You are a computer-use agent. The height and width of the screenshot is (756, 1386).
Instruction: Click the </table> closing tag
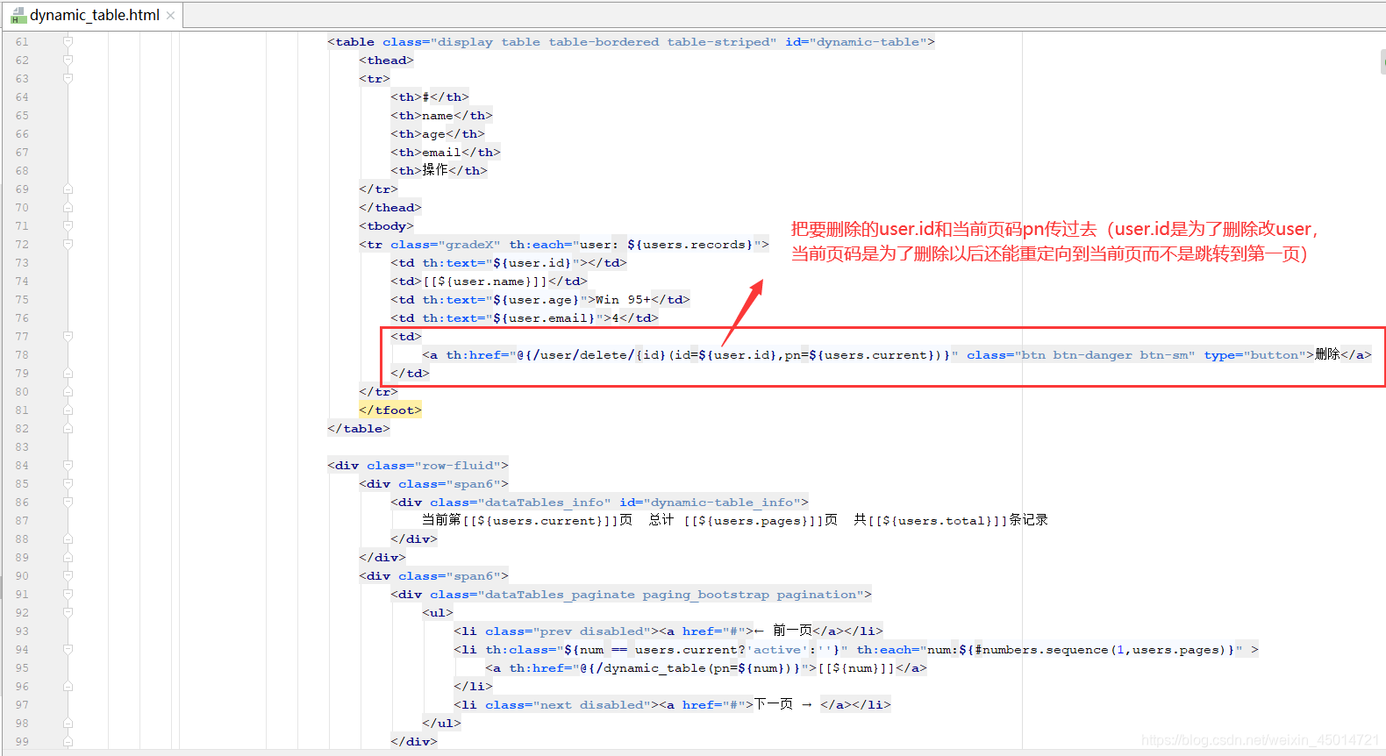point(359,428)
